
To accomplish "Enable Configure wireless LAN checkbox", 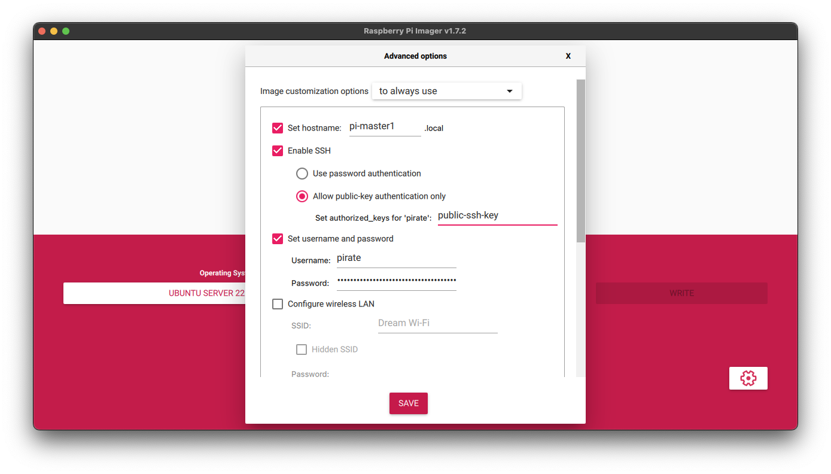I will click(278, 304).
